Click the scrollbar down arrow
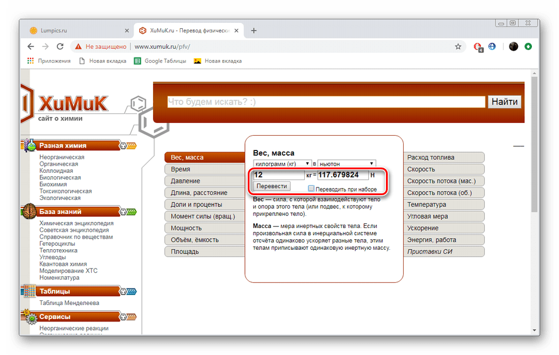Viewport: 559px width, 355px height. tap(534, 330)
